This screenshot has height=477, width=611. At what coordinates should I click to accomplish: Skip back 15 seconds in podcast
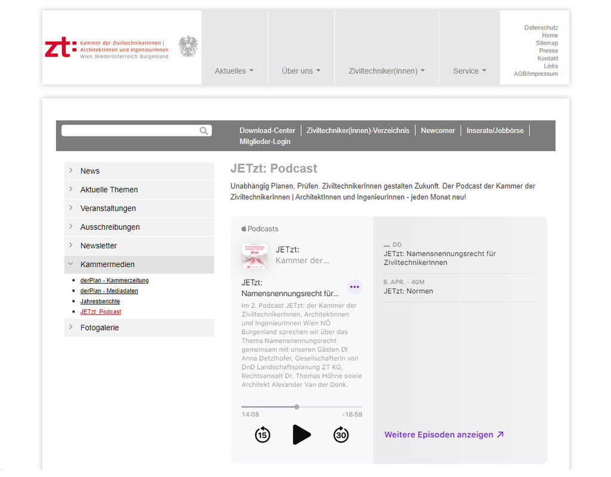[263, 435]
